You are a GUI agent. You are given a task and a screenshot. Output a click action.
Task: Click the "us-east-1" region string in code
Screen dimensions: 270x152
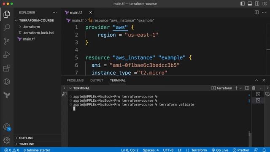click(141, 35)
